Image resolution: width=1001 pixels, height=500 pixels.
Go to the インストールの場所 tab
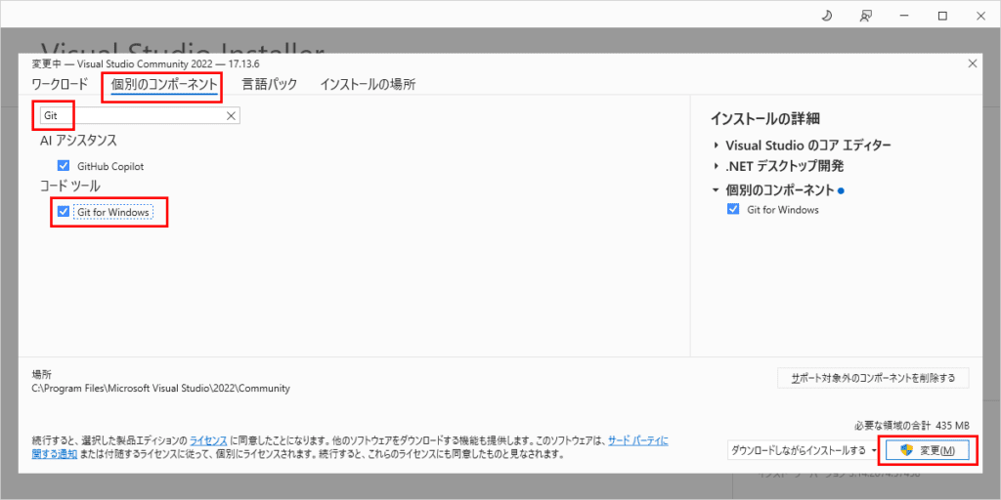click(369, 84)
